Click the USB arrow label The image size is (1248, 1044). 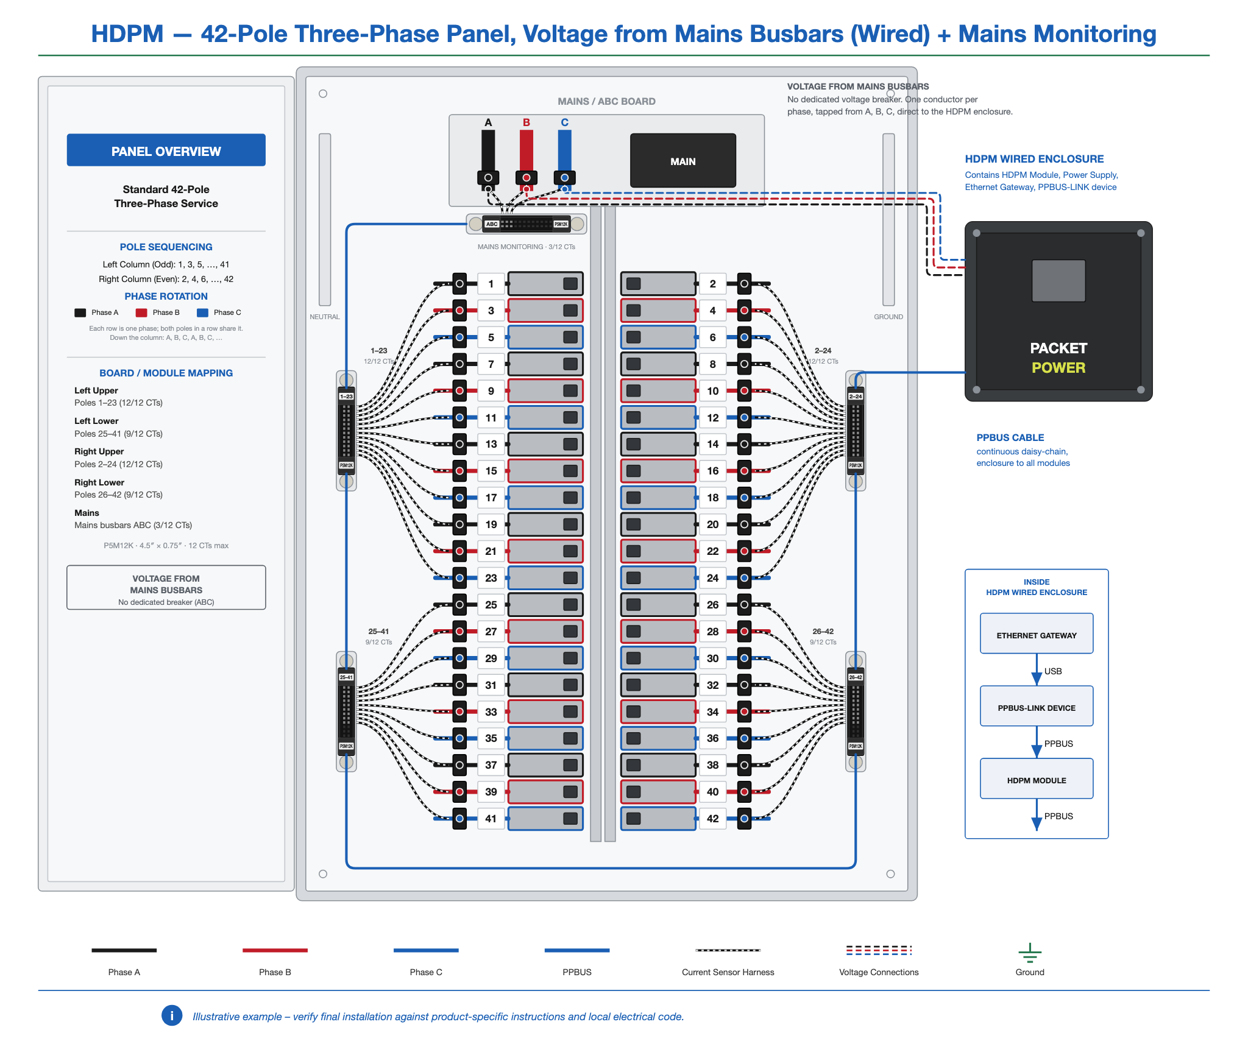(x=1052, y=671)
